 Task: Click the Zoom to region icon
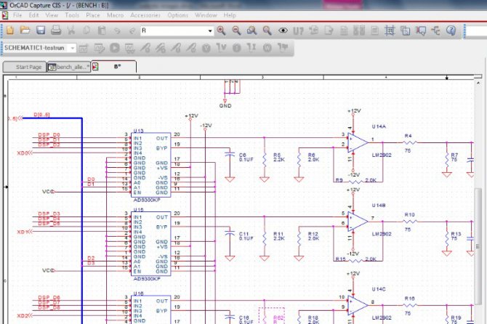(x=251, y=31)
